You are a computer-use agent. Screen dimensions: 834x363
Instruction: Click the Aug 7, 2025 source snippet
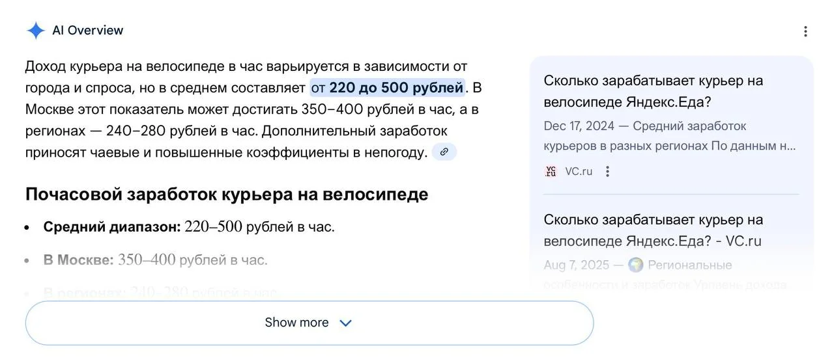665,275
